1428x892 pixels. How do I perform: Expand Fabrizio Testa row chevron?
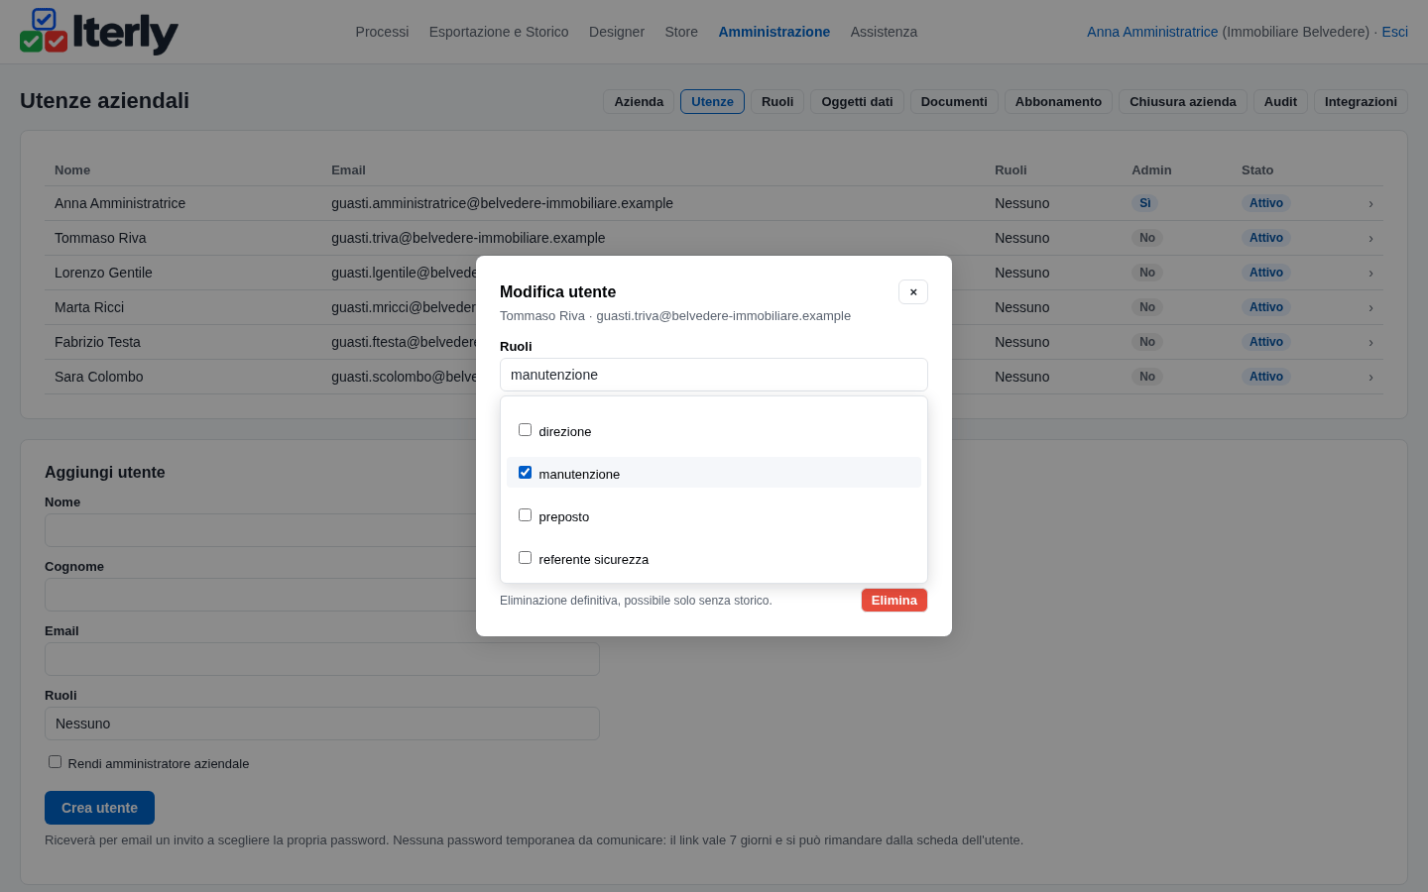click(x=1370, y=342)
